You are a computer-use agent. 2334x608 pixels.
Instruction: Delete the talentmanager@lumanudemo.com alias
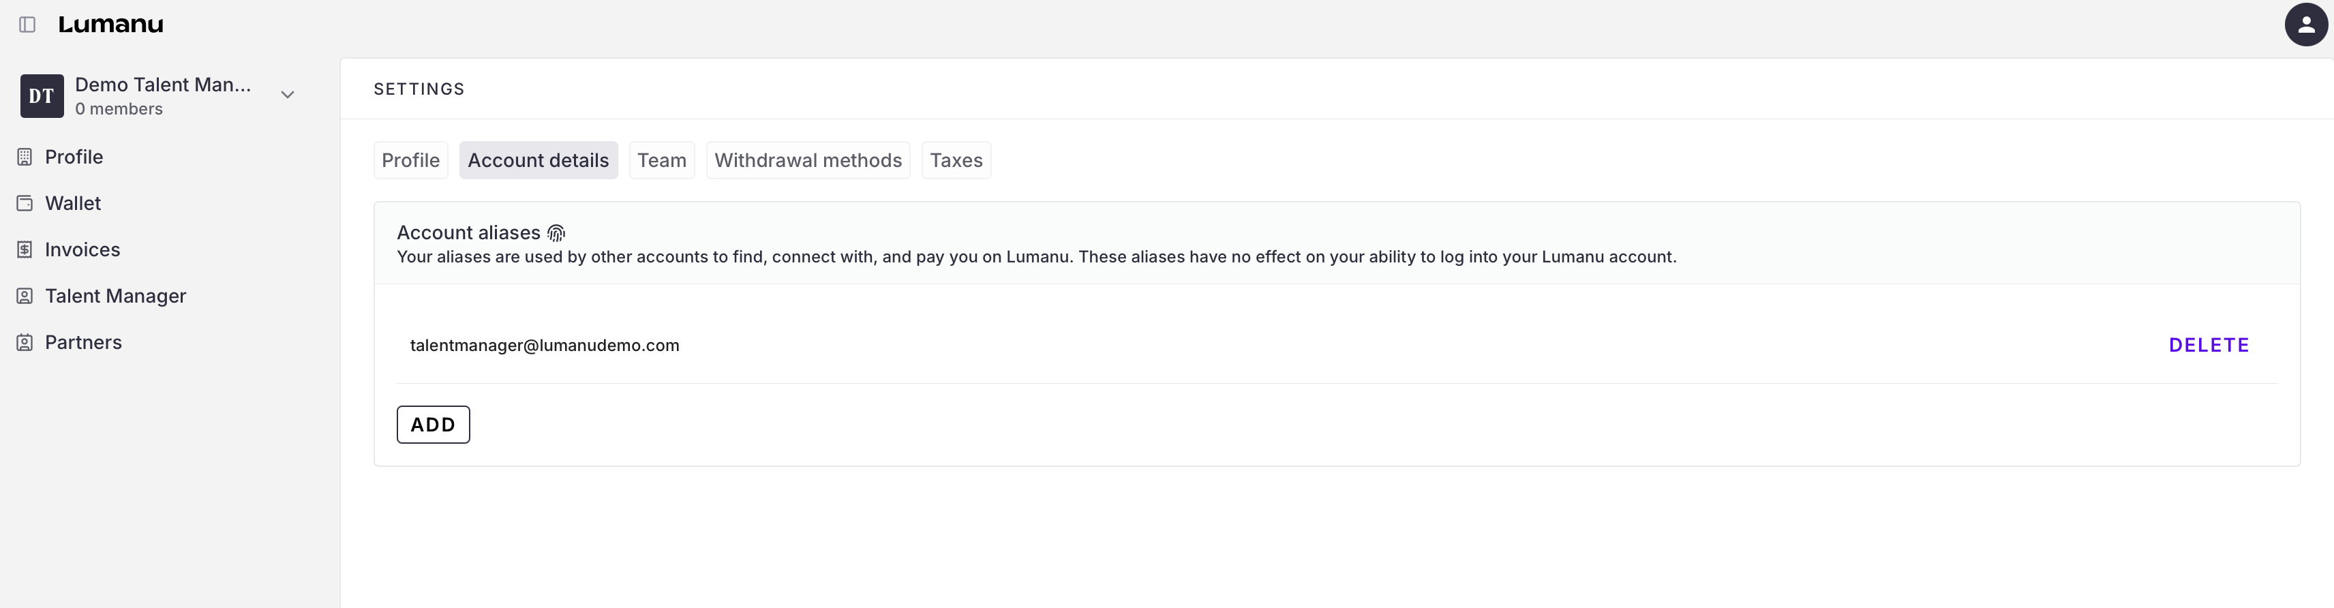pyautogui.click(x=2208, y=345)
